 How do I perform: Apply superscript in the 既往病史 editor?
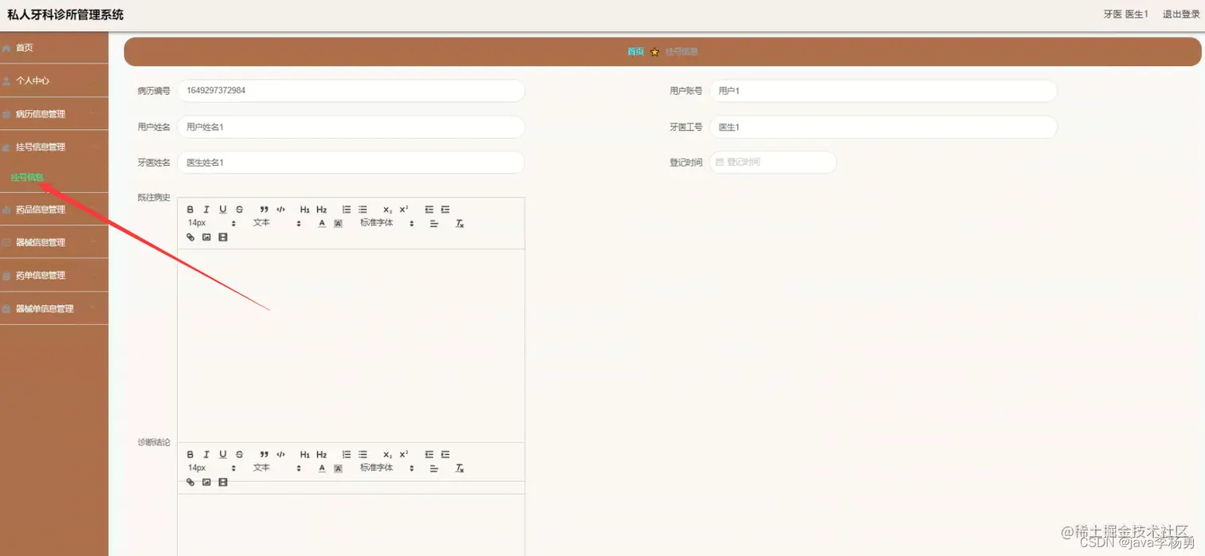click(404, 209)
